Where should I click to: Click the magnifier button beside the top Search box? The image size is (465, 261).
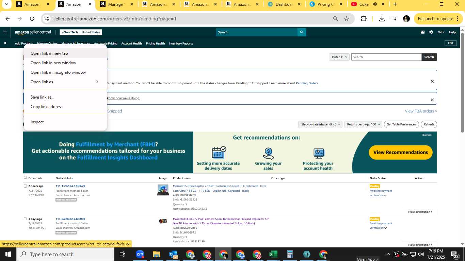(301, 32)
